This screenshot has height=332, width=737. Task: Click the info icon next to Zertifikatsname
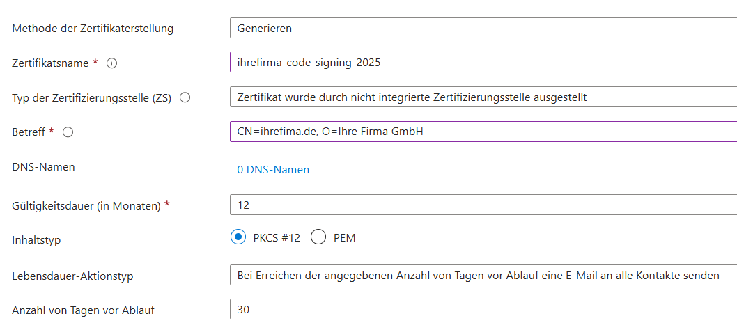111,63
